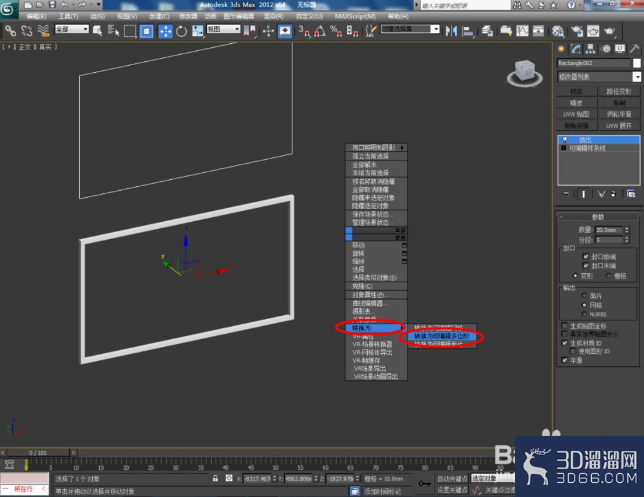Screen dimensions: 644x497
Task: Click the 挤出 modifier button
Action: coord(576,92)
